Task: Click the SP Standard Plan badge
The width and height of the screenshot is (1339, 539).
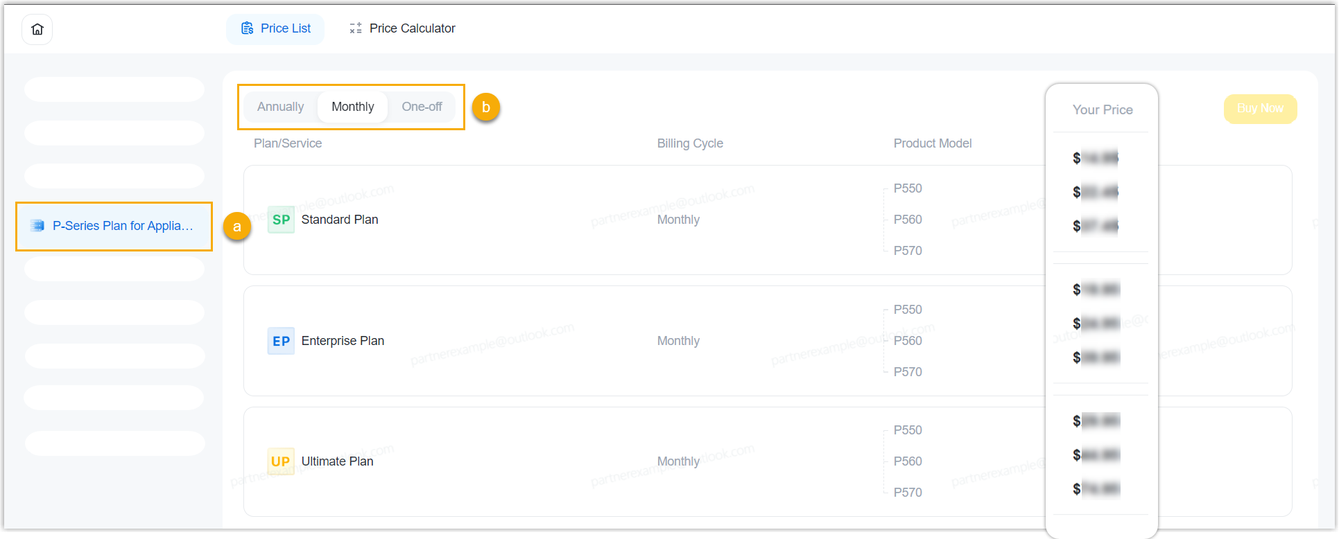Action: tap(281, 220)
